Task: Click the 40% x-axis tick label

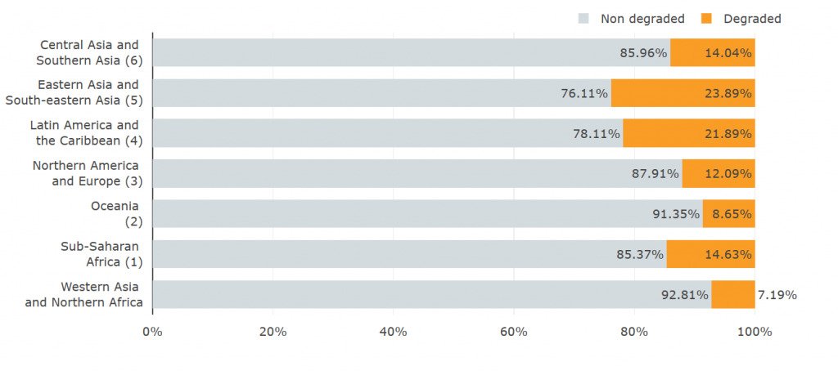Action: pos(393,332)
